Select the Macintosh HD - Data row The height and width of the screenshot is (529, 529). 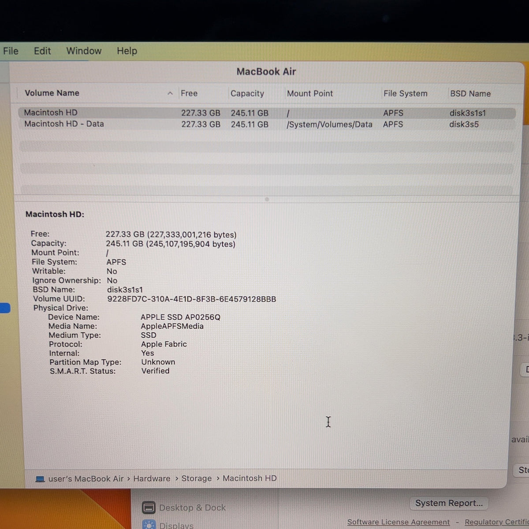pos(266,124)
